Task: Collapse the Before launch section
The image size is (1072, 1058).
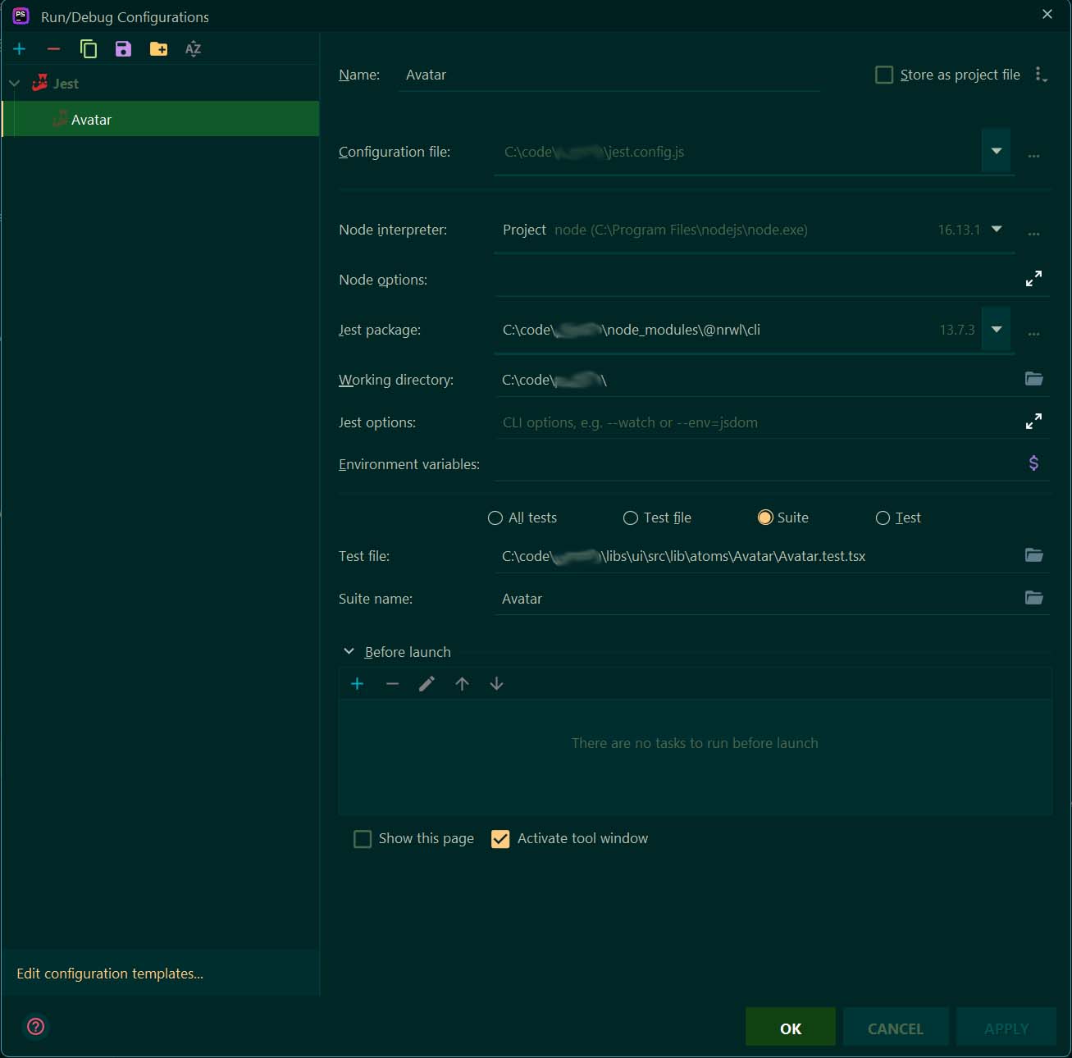Action: coord(349,651)
